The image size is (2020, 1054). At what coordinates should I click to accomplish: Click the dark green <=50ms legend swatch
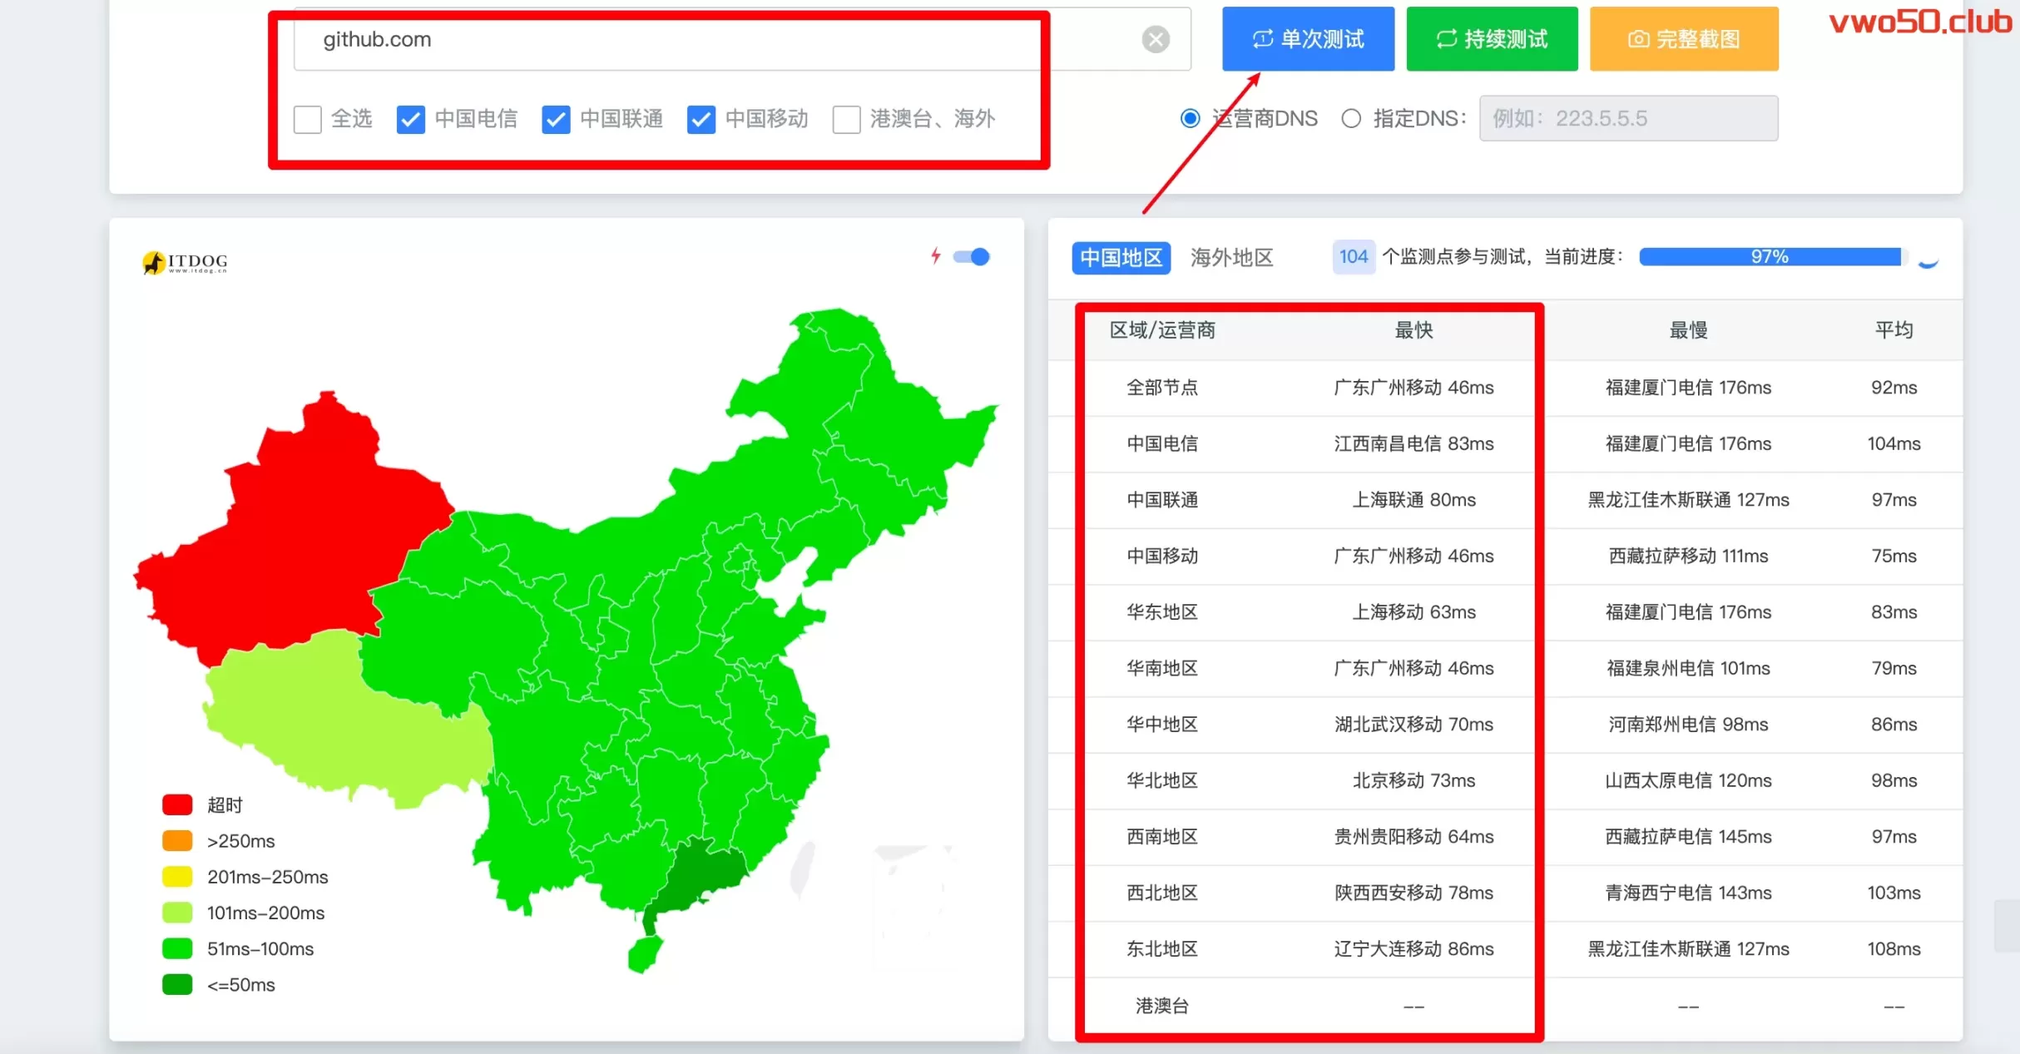coord(177,984)
